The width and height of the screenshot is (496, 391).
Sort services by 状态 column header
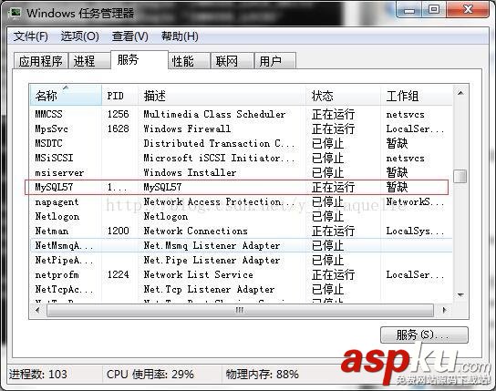click(343, 95)
